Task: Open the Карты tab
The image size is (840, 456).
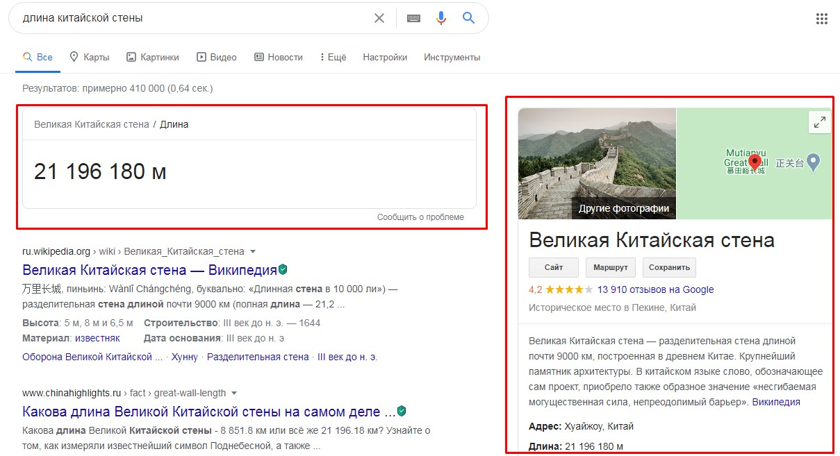Action: (89, 57)
